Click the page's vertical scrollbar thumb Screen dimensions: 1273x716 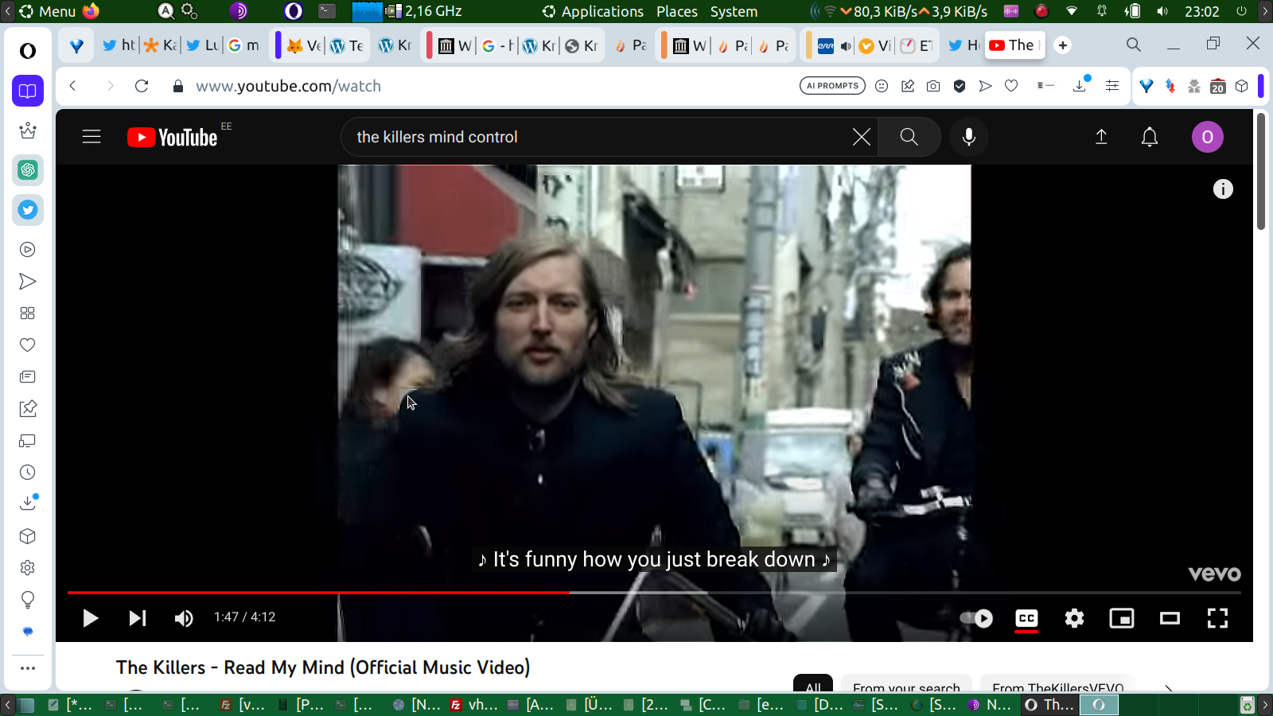coord(1261,171)
